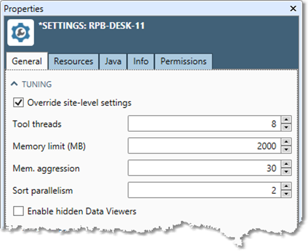Decrease Memory limit using down arrow
Viewport: 308px width, 252px height.
286,149
